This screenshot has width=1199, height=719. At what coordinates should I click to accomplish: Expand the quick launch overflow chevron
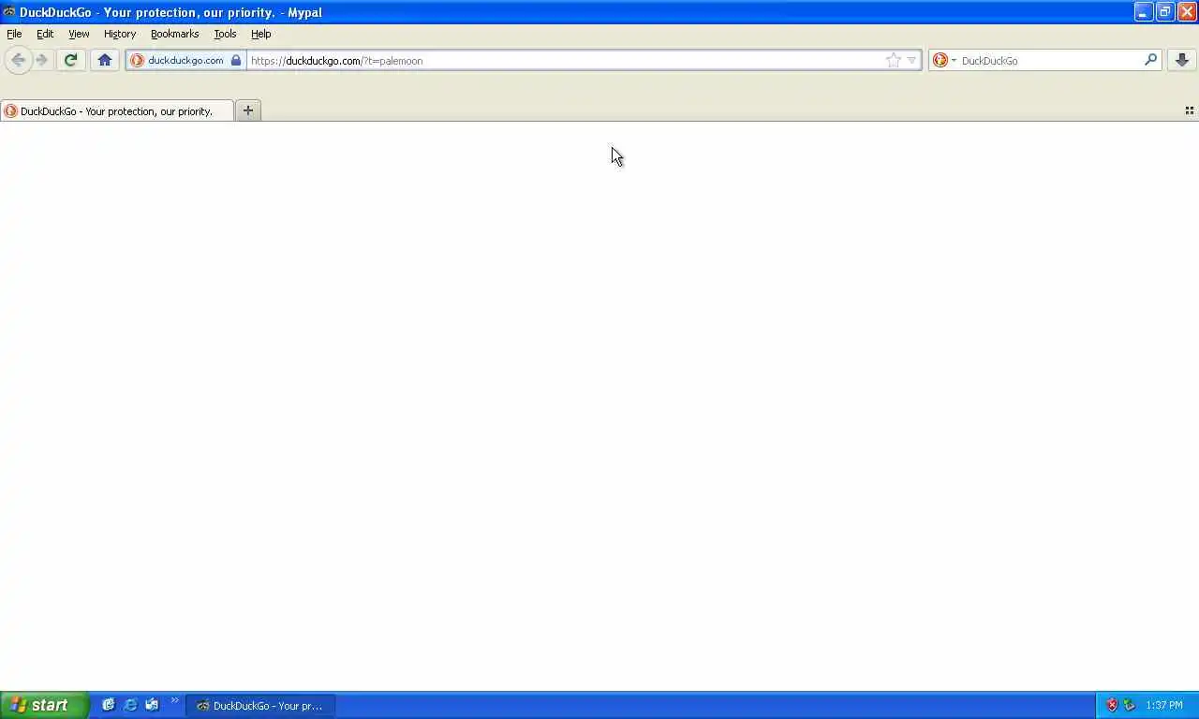[x=174, y=700]
